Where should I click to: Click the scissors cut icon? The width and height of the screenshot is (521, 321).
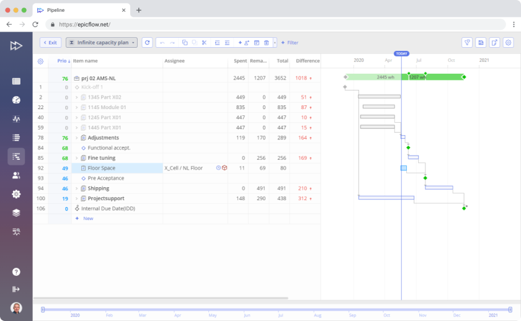[x=204, y=43]
